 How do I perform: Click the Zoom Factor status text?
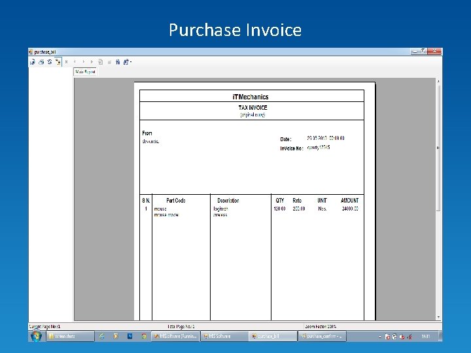click(x=321, y=327)
